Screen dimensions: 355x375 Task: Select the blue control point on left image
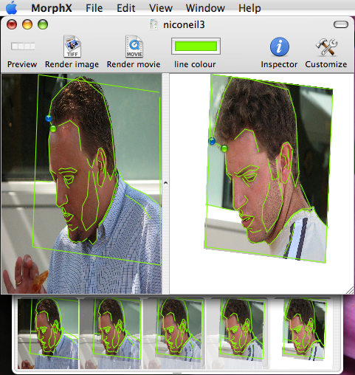click(49, 118)
